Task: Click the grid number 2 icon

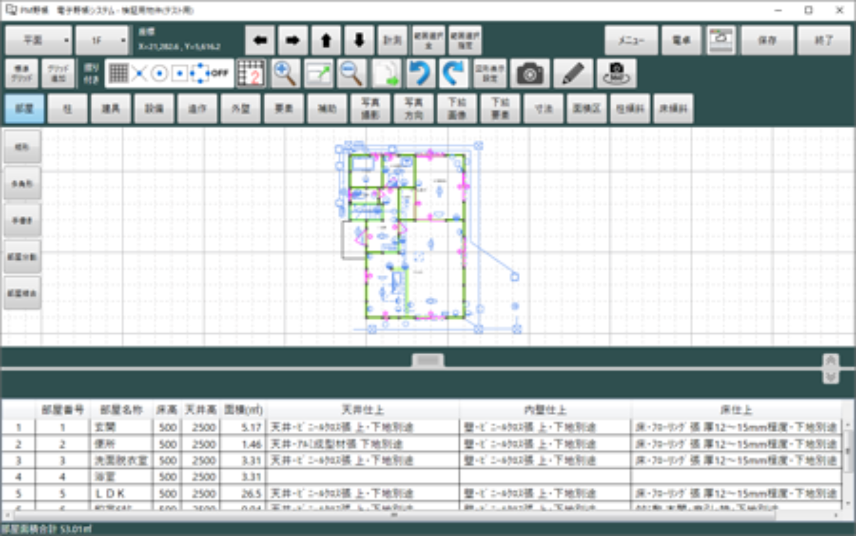Action: point(251,74)
